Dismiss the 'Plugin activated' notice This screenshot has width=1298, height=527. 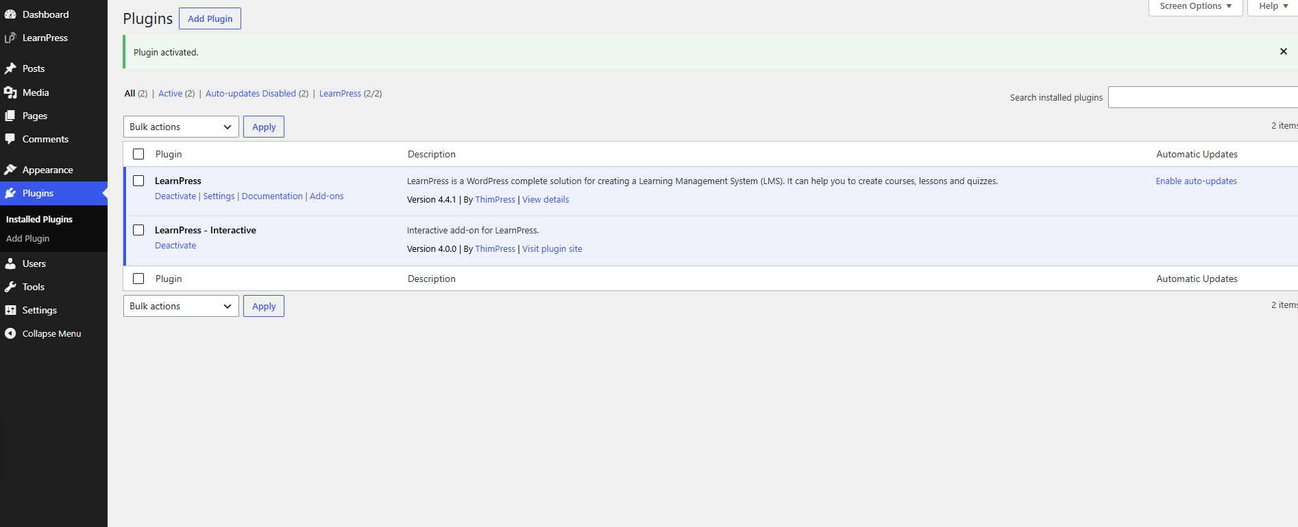coord(1284,51)
